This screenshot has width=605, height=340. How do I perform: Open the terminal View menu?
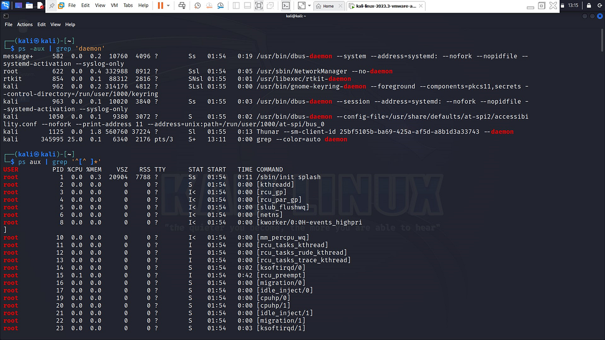pyautogui.click(x=55, y=24)
